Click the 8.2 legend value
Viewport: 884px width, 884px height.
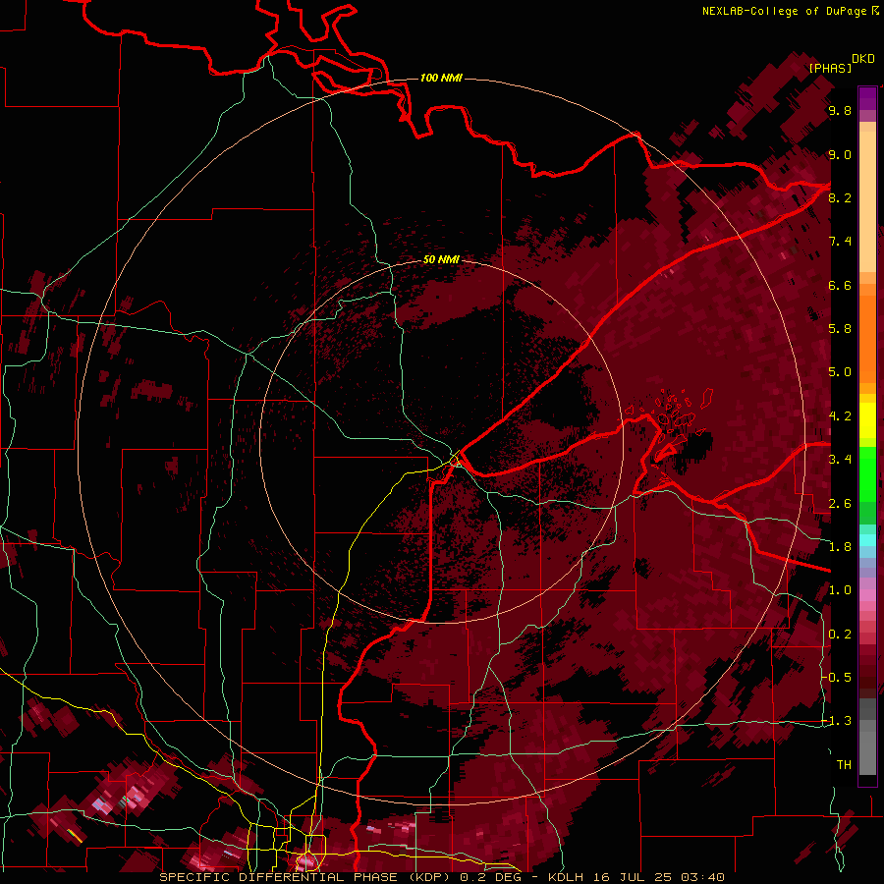[840, 197]
